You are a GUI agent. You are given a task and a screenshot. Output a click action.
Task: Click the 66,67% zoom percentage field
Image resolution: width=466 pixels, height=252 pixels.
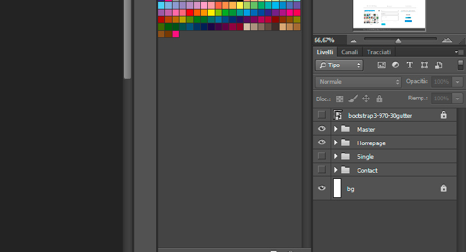click(x=329, y=40)
